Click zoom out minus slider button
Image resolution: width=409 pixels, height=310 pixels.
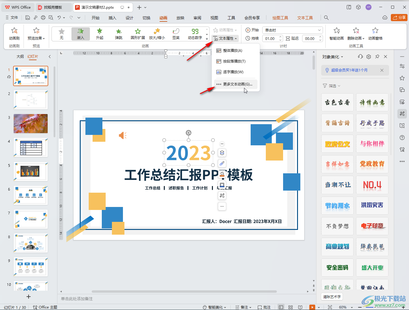pos(360,307)
